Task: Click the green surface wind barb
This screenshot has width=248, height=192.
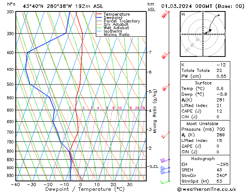Action: [165, 182]
